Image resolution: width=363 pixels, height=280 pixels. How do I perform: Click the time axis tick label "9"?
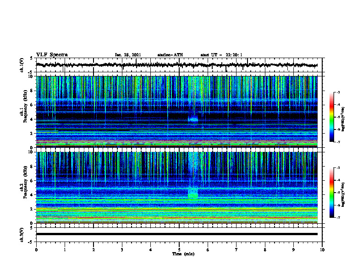tap(293, 250)
